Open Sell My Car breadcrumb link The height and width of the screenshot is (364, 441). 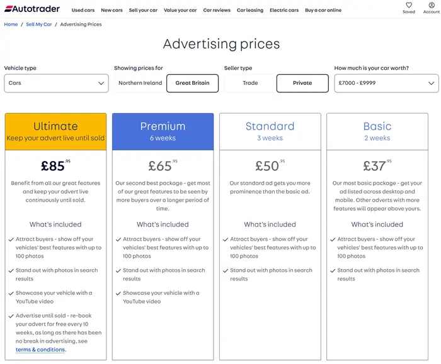39,25
